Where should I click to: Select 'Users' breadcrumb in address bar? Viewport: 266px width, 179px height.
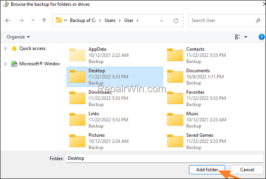pos(110,21)
